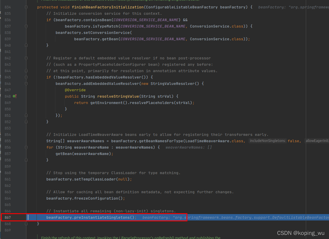The width and height of the screenshot is (329, 239).
Task: Click LoadTimeWeaverAware.class on line 855
Action: [214, 141]
